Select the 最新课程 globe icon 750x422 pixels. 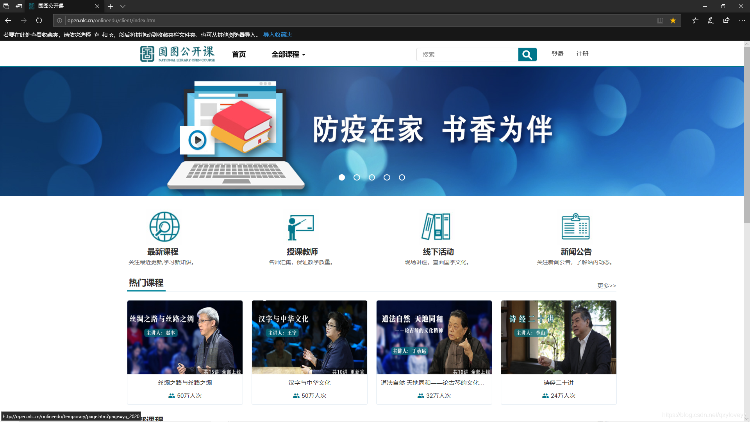[164, 227]
